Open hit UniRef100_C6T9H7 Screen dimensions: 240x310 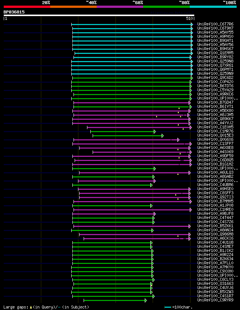tap(215, 28)
